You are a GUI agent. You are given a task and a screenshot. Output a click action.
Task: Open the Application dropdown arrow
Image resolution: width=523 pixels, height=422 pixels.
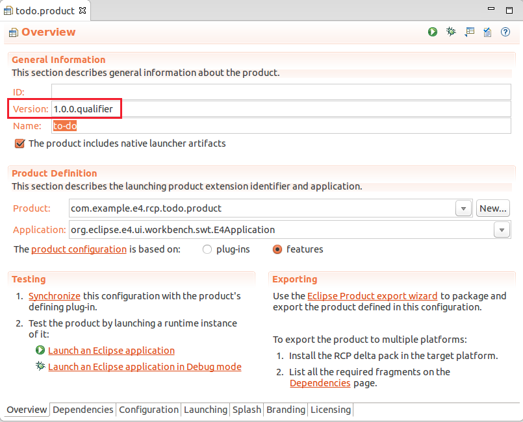502,230
